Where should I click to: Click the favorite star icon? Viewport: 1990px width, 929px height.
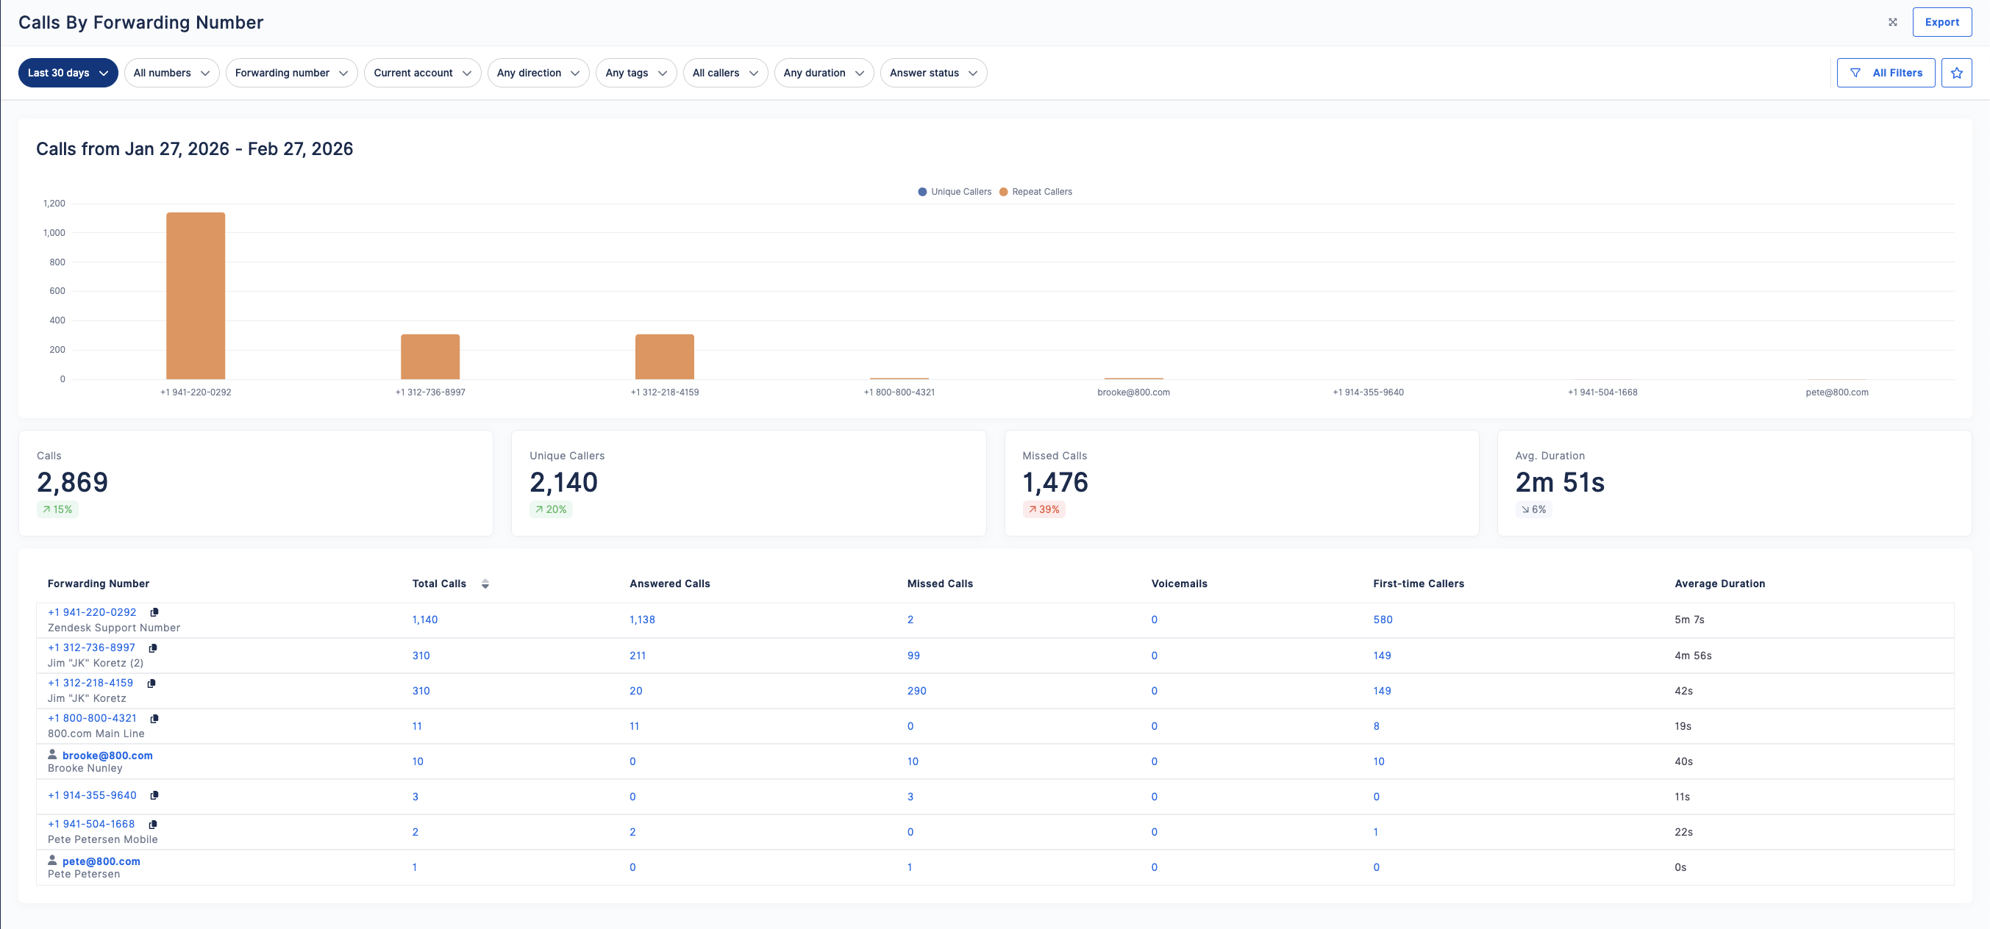click(1956, 73)
